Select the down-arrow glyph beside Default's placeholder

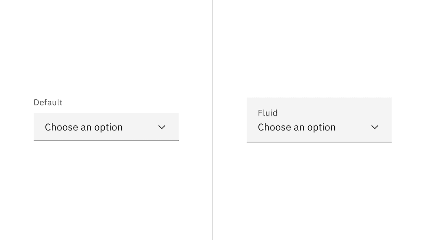(162, 127)
